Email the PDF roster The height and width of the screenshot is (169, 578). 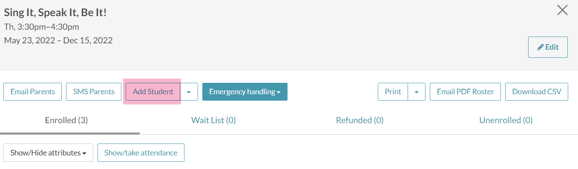pyautogui.click(x=465, y=92)
